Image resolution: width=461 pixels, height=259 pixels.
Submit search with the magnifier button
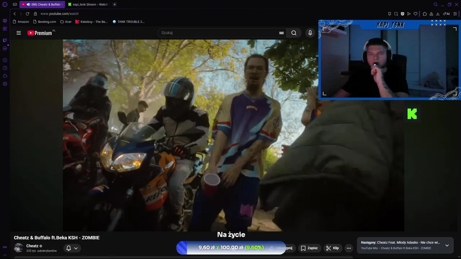pos(294,33)
